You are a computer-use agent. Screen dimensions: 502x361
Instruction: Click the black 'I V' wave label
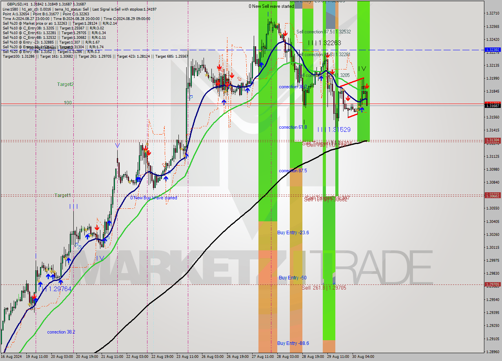(362, 69)
